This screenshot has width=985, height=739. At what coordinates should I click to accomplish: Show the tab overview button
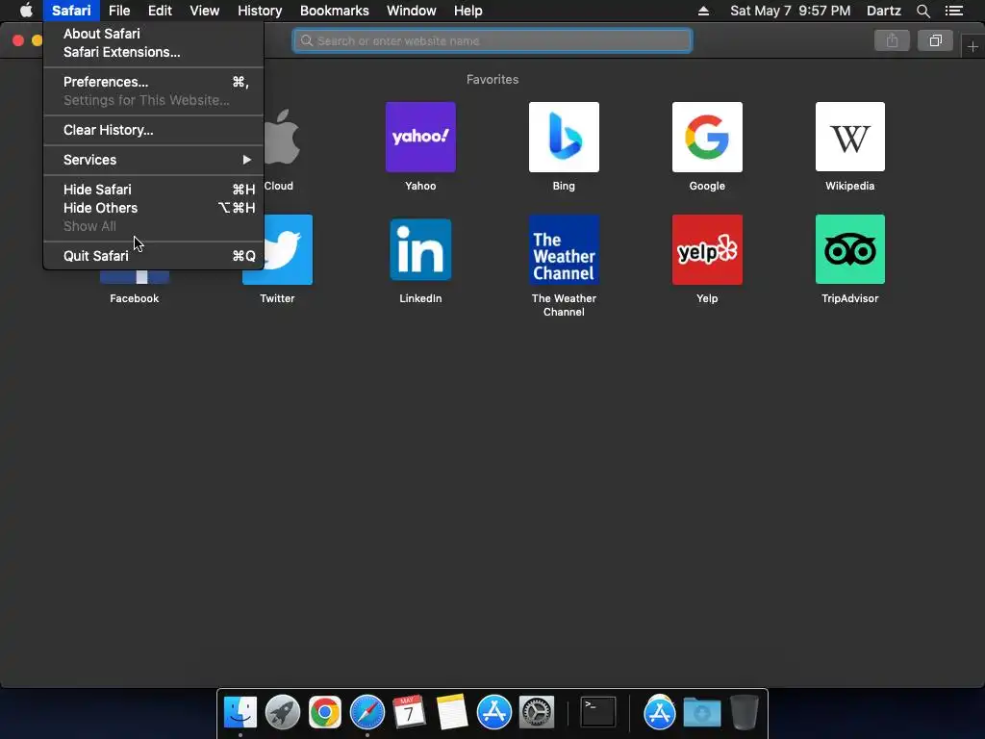point(935,40)
